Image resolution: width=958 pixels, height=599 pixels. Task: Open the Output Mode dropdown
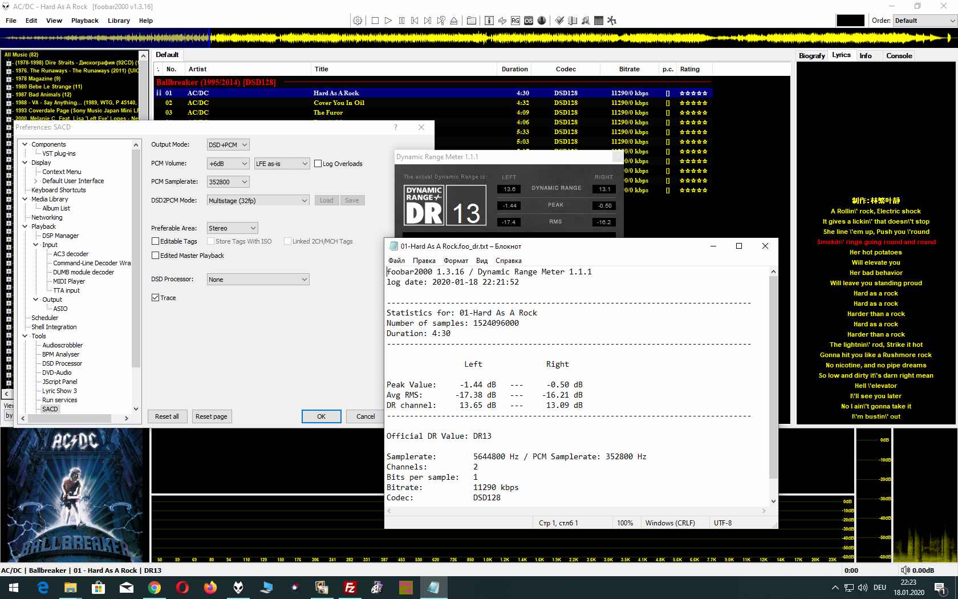coord(228,145)
